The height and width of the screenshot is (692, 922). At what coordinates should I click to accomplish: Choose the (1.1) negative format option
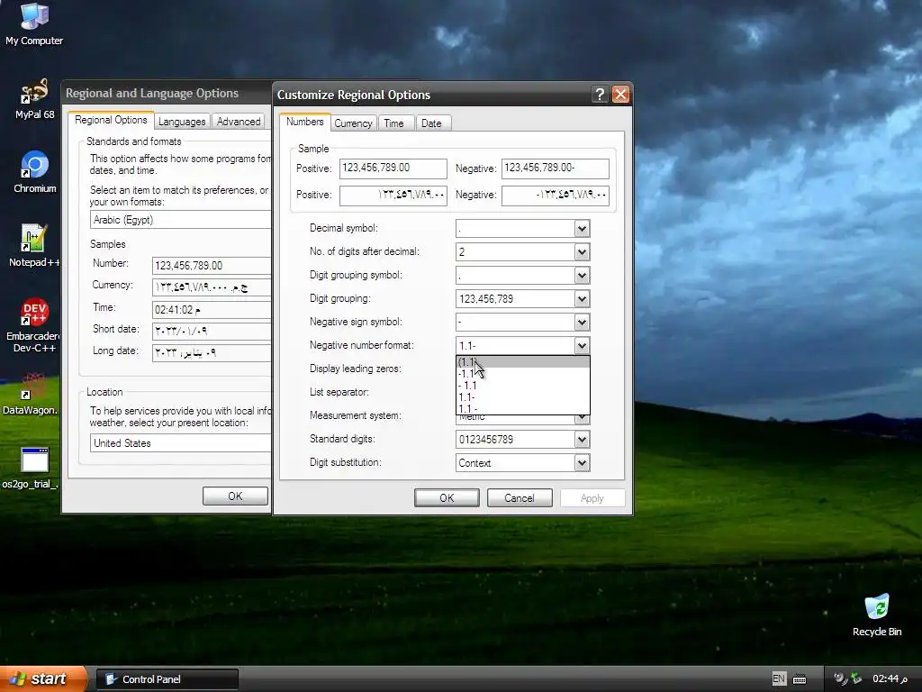point(523,362)
